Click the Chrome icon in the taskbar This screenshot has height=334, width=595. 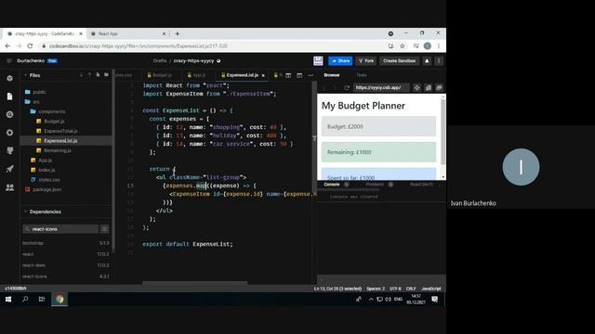tap(59, 299)
